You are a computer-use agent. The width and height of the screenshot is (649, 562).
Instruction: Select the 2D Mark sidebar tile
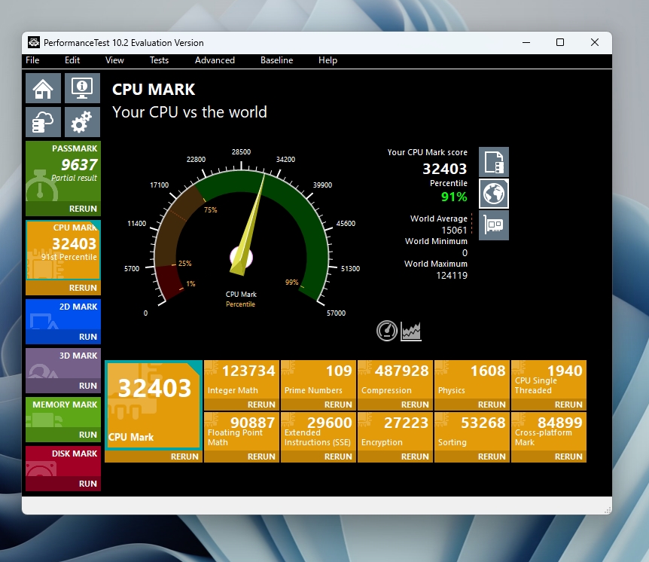coord(63,314)
